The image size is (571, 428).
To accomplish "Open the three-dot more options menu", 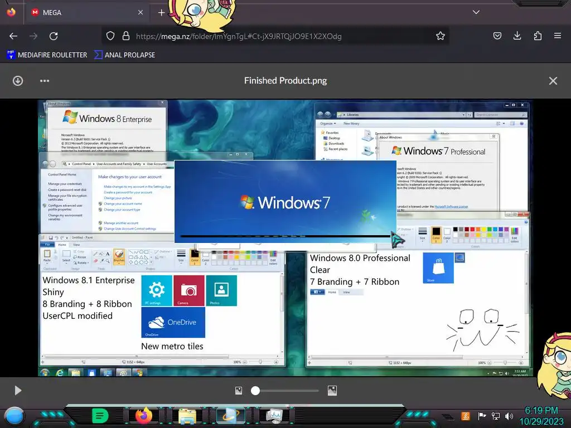I will [x=45, y=81].
